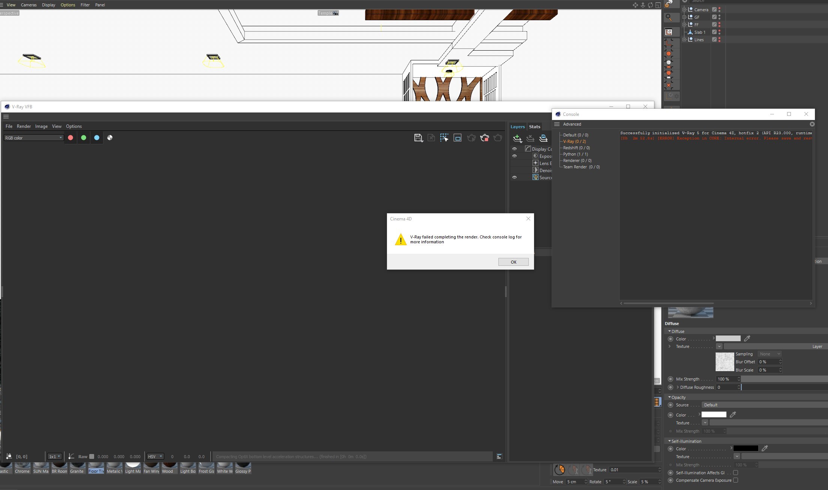The height and width of the screenshot is (490, 828).
Task: Click OK in the Cinema 4D dialog
Action: point(513,262)
